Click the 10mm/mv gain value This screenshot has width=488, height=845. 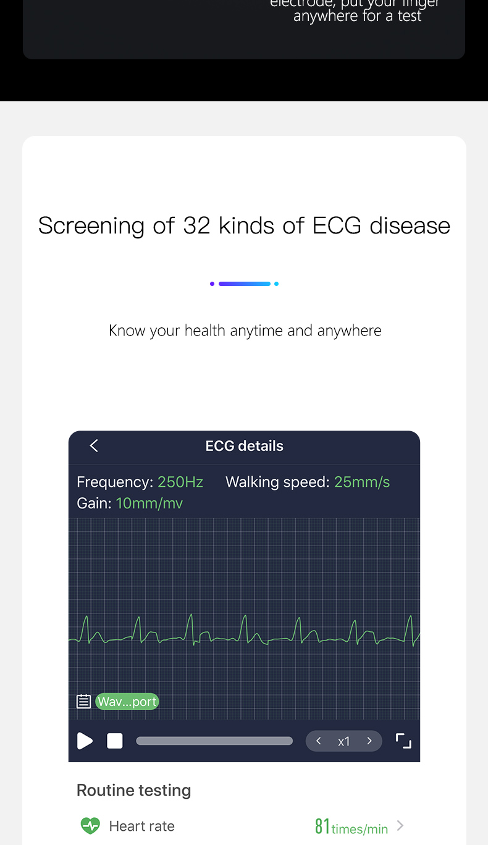pos(149,503)
